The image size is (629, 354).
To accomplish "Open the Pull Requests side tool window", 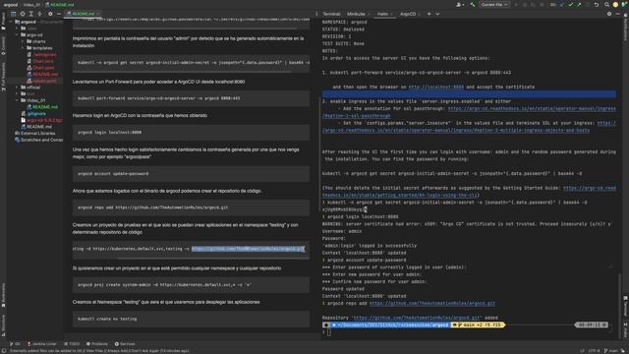I will point(3,77).
